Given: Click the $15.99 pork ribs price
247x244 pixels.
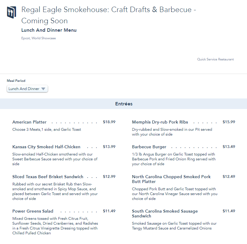Looking at the screenshot, I should (x=229, y=122).
